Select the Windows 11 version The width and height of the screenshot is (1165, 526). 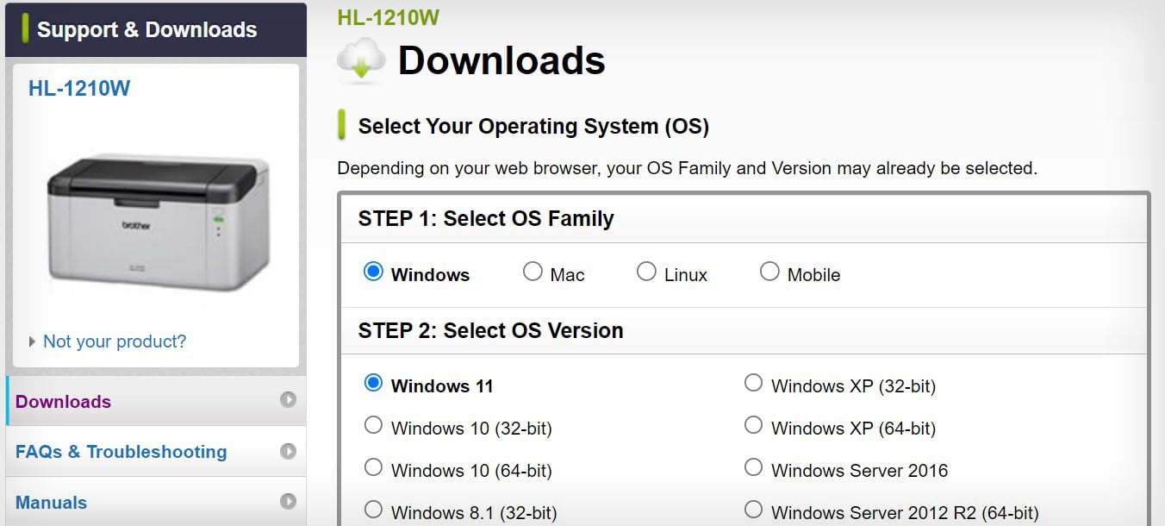[373, 383]
